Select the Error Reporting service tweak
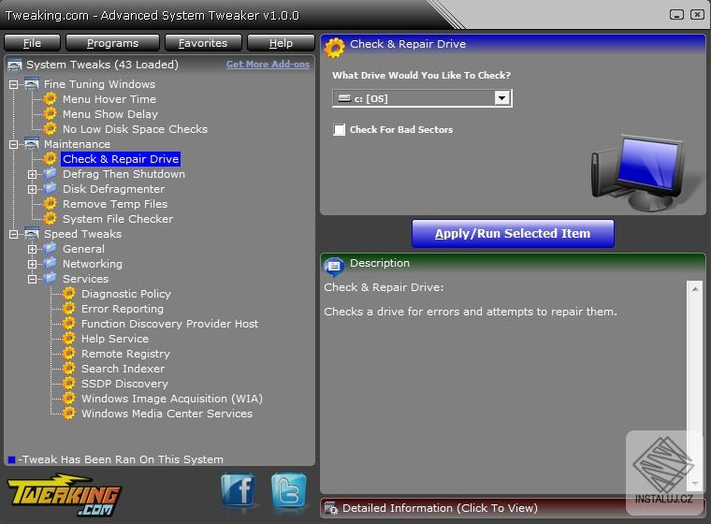This screenshot has width=711, height=524. pyautogui.click(x=123, y=309)
